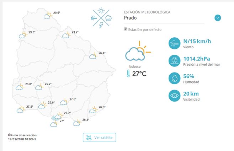Click the wind icon next to N/15 km/h
234x151 pixels.
pyautogui.click(x=175, y=44)
